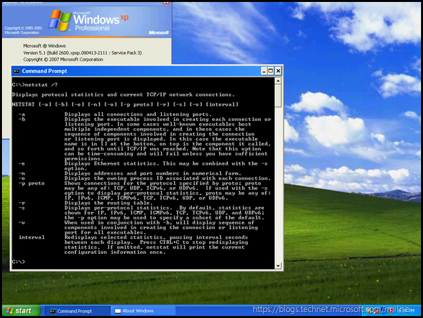Minimize the Command Prompt window
This screenshot has width=423, height=318.
[264, 71]
